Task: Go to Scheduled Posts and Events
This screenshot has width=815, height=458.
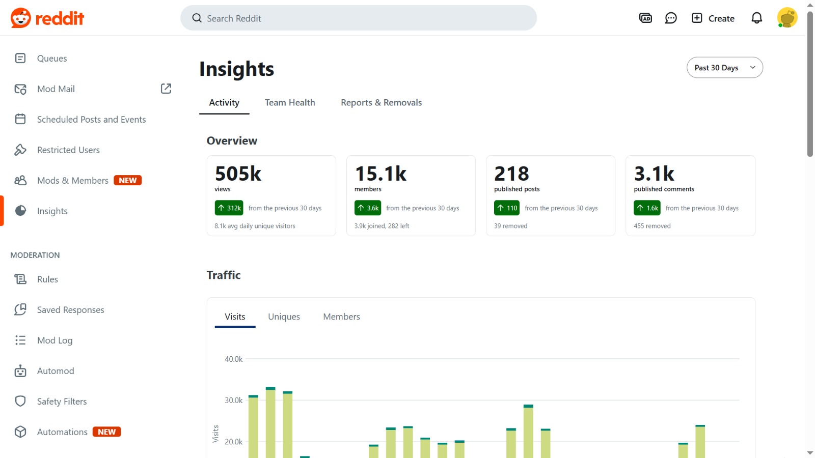Action: [x=91, y=120]
